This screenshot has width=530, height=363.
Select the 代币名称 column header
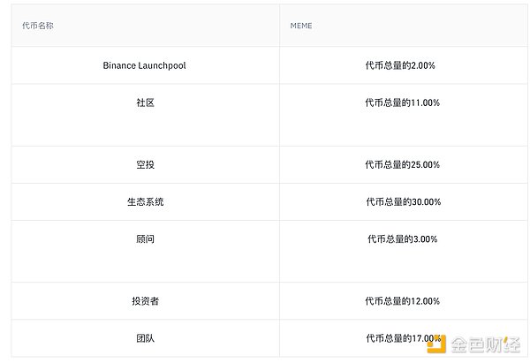tap(40, 26)
